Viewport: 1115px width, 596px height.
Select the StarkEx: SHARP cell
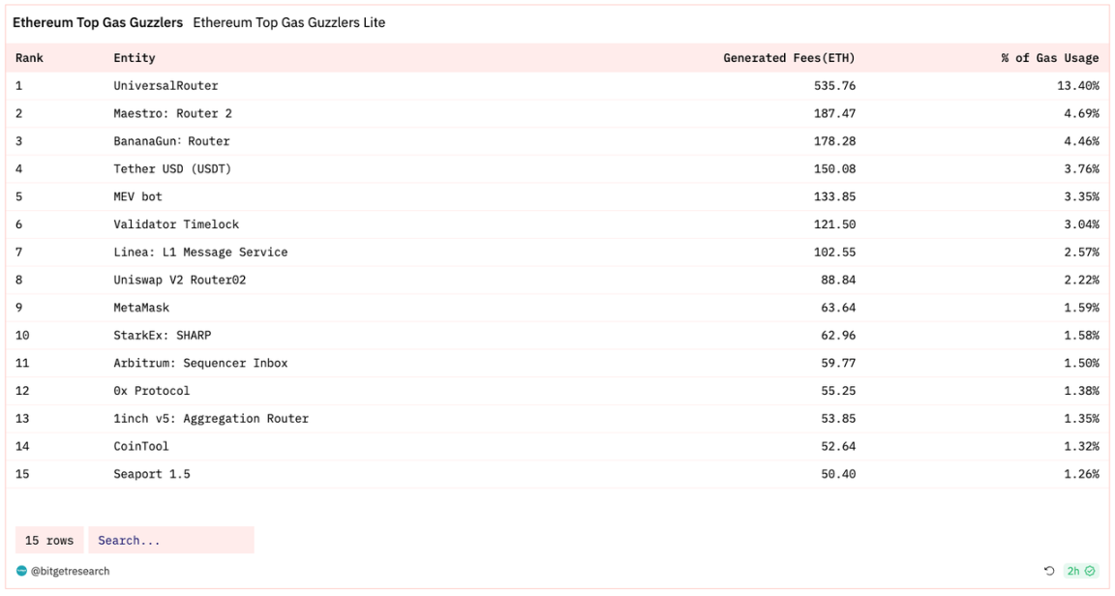[163, 335]
